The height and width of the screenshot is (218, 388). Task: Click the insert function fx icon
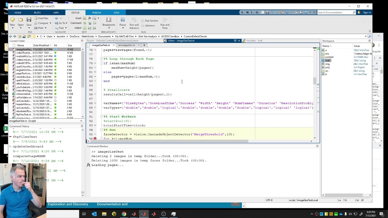pos(89,18)
